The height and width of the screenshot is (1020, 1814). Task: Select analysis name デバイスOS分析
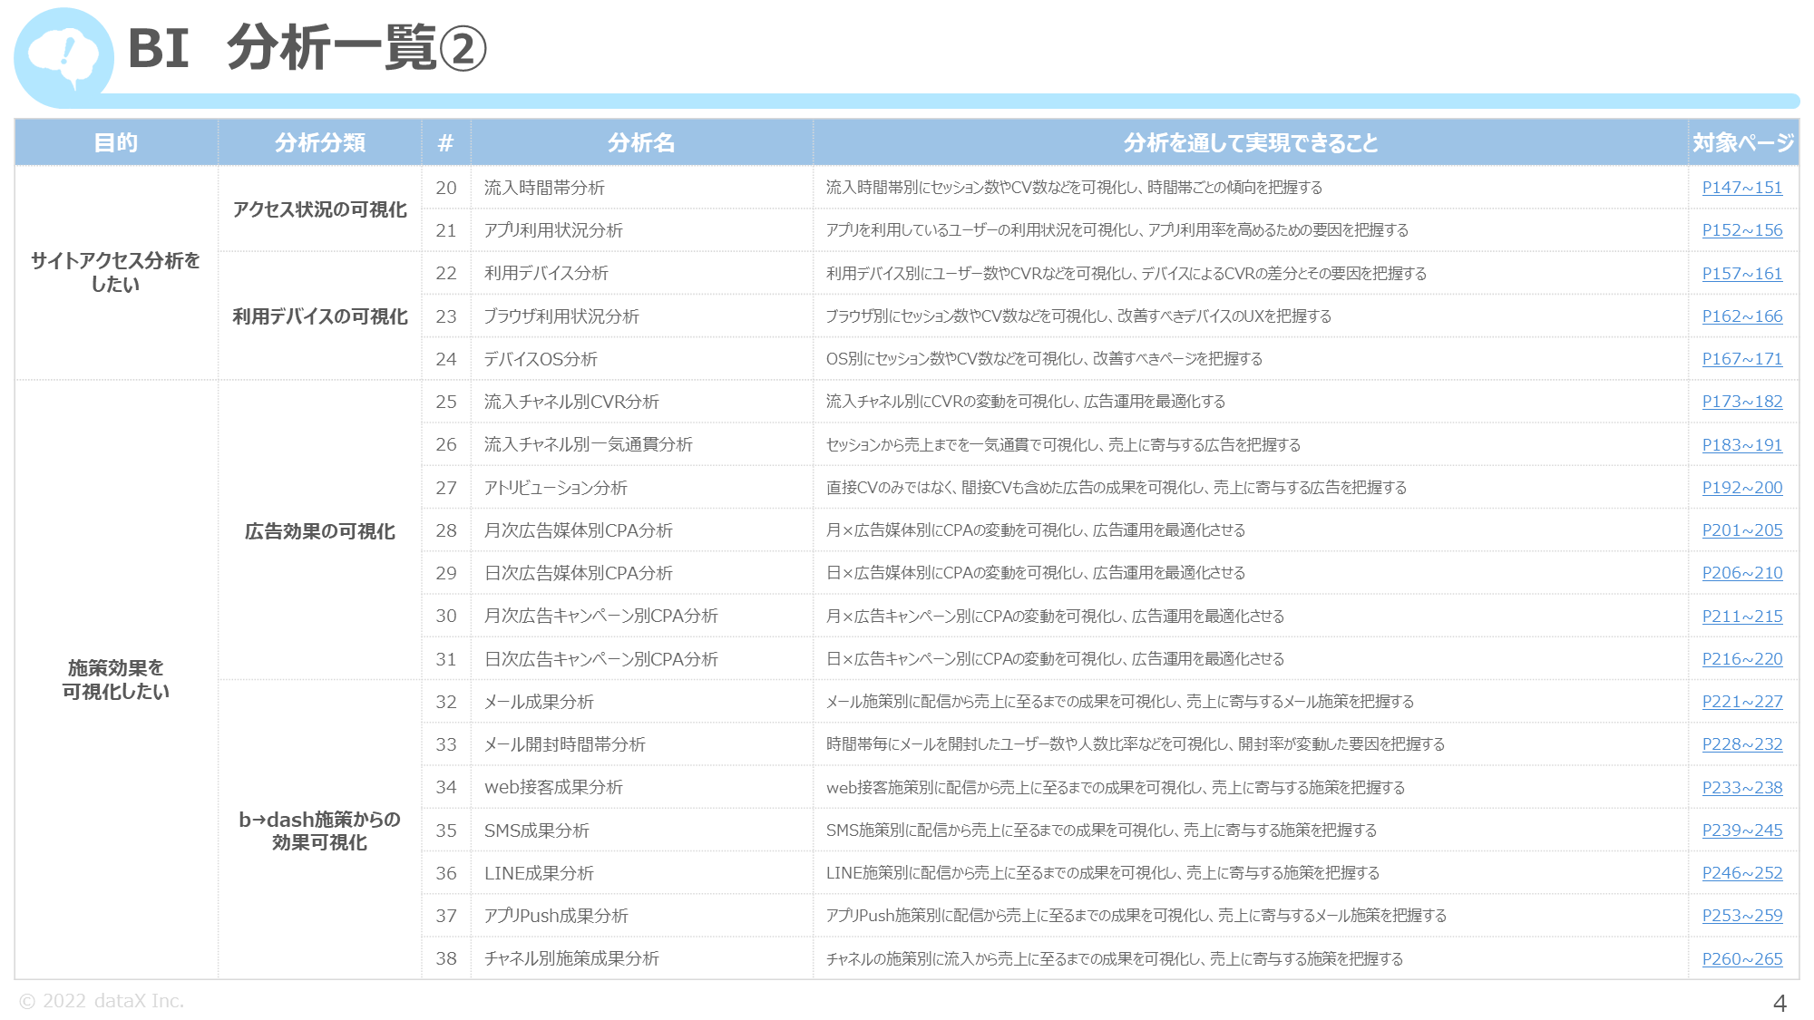(x=541, y=359)
